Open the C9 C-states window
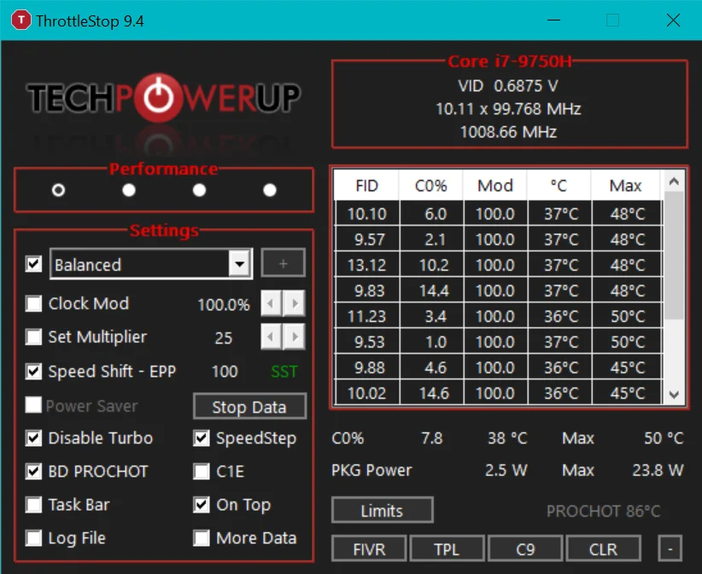The height and width of the screenshot is (574, 702). [525, 549]
